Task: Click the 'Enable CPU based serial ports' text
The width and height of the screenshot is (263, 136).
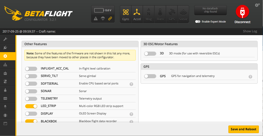Action: coord(99,83)
